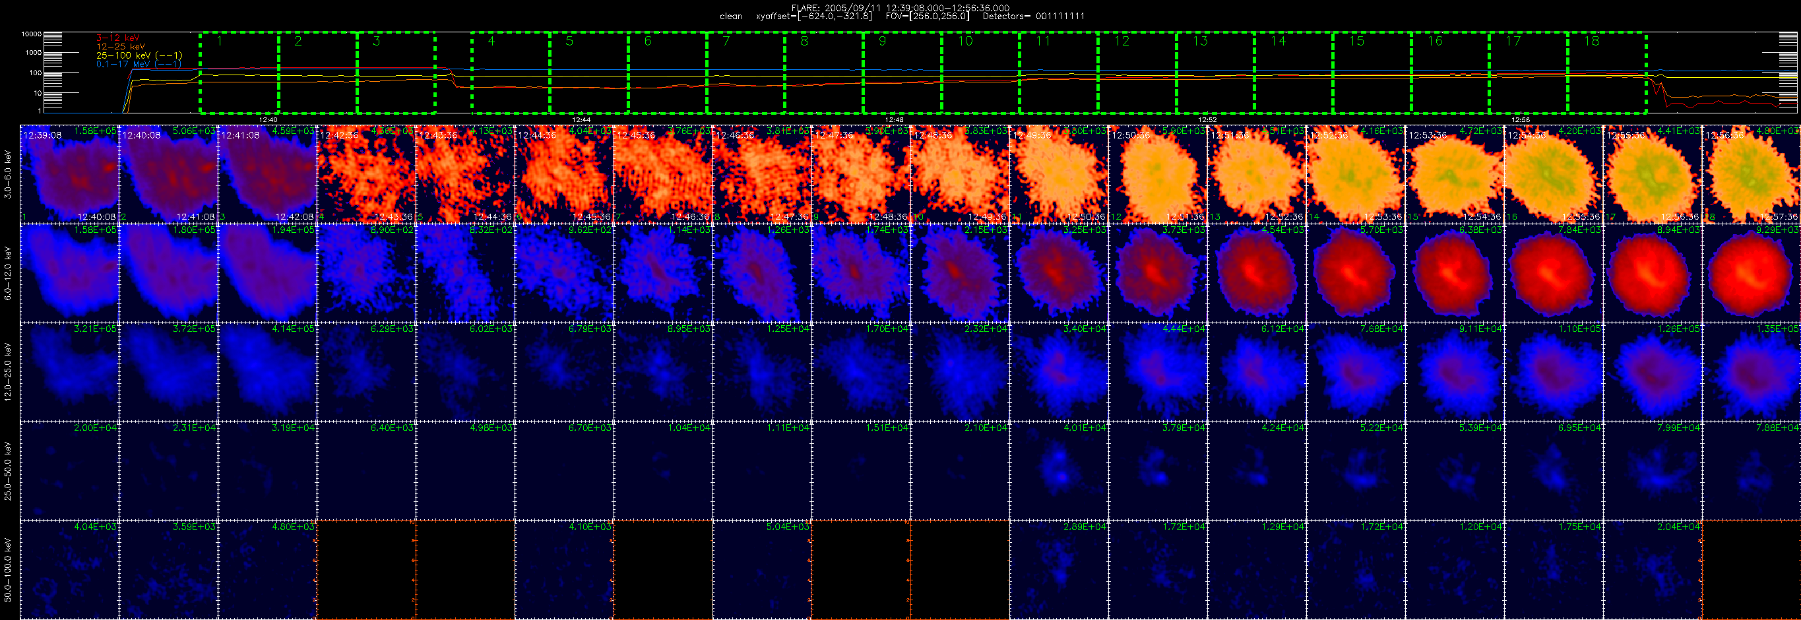Select the 25-50 keV panel labeled 4.01E+04
This screenshot has width=1801, height=620.
(1059, 470)
